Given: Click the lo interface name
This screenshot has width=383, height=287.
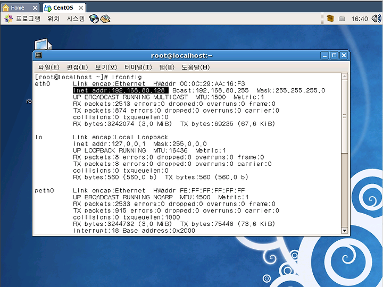Looking at the screenshot, I should click(39, 138).
